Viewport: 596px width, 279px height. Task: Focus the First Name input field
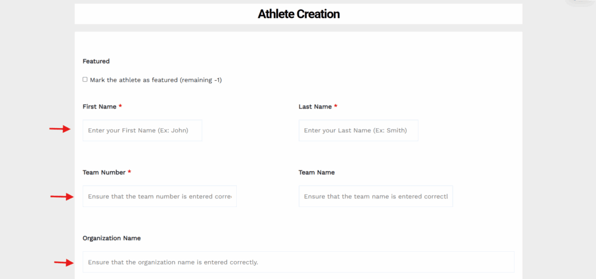click(142, 131)
